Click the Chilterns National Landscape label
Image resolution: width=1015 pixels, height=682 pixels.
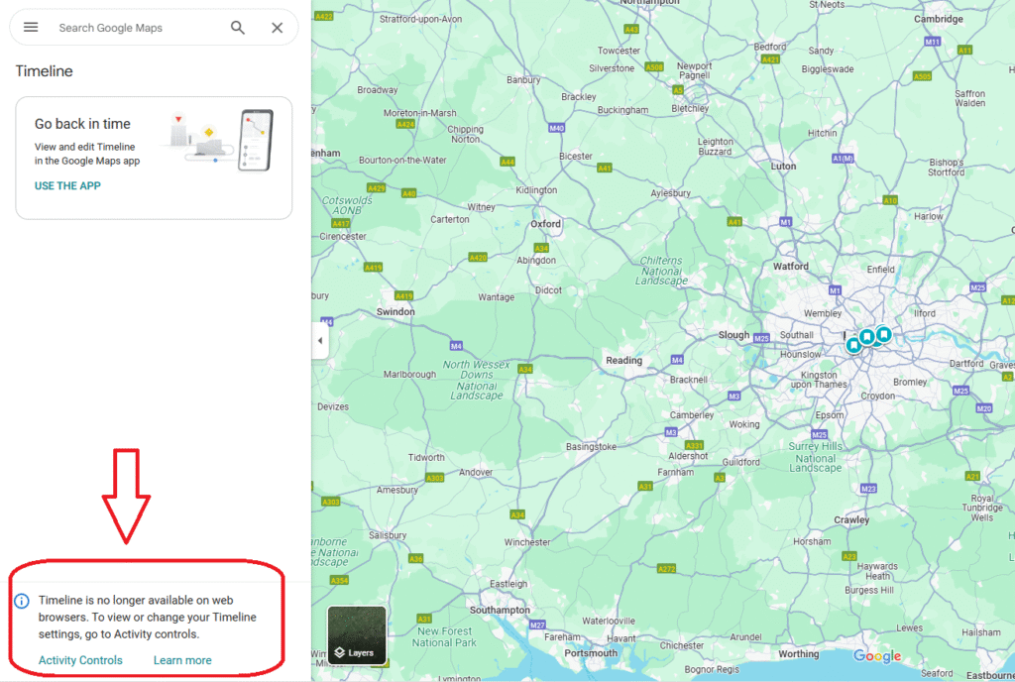(661, 271)
